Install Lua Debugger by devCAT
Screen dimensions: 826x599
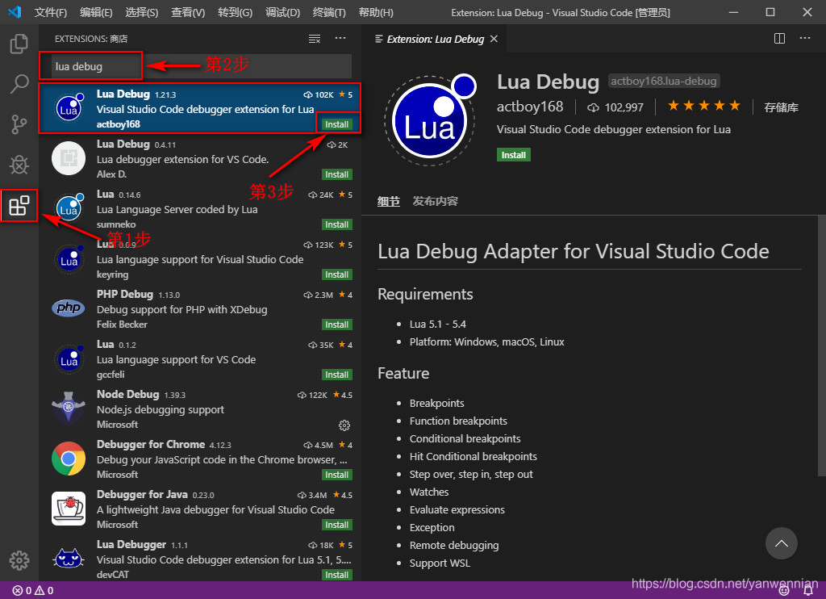(x=336, y=575)
